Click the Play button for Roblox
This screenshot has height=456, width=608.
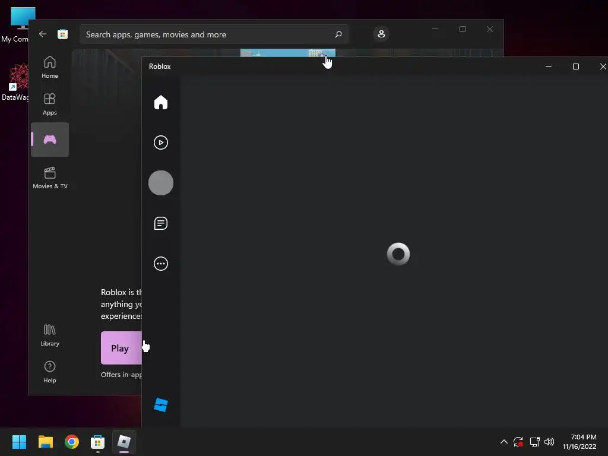coord(121,348)
